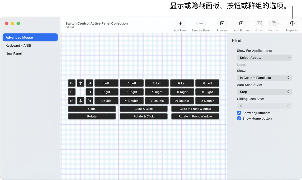Screen dimensions: 302x180
Task: Uncheck Show adjustments checkbox
Action: pos(239,113)
